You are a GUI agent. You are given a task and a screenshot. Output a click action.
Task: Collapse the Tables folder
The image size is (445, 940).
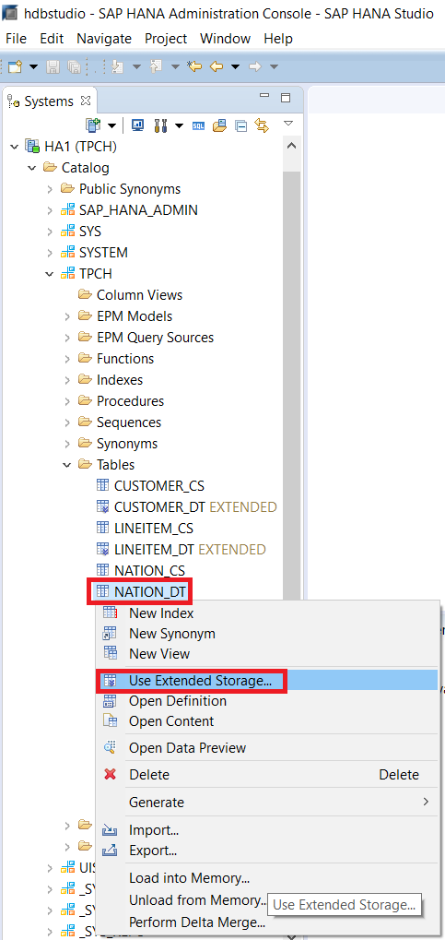(x=67, y=465)
